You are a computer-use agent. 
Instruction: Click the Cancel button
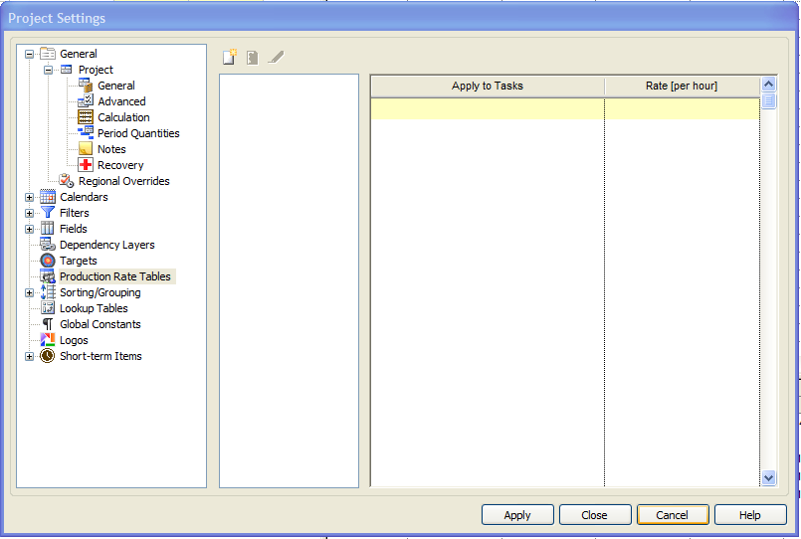[672, 515]
